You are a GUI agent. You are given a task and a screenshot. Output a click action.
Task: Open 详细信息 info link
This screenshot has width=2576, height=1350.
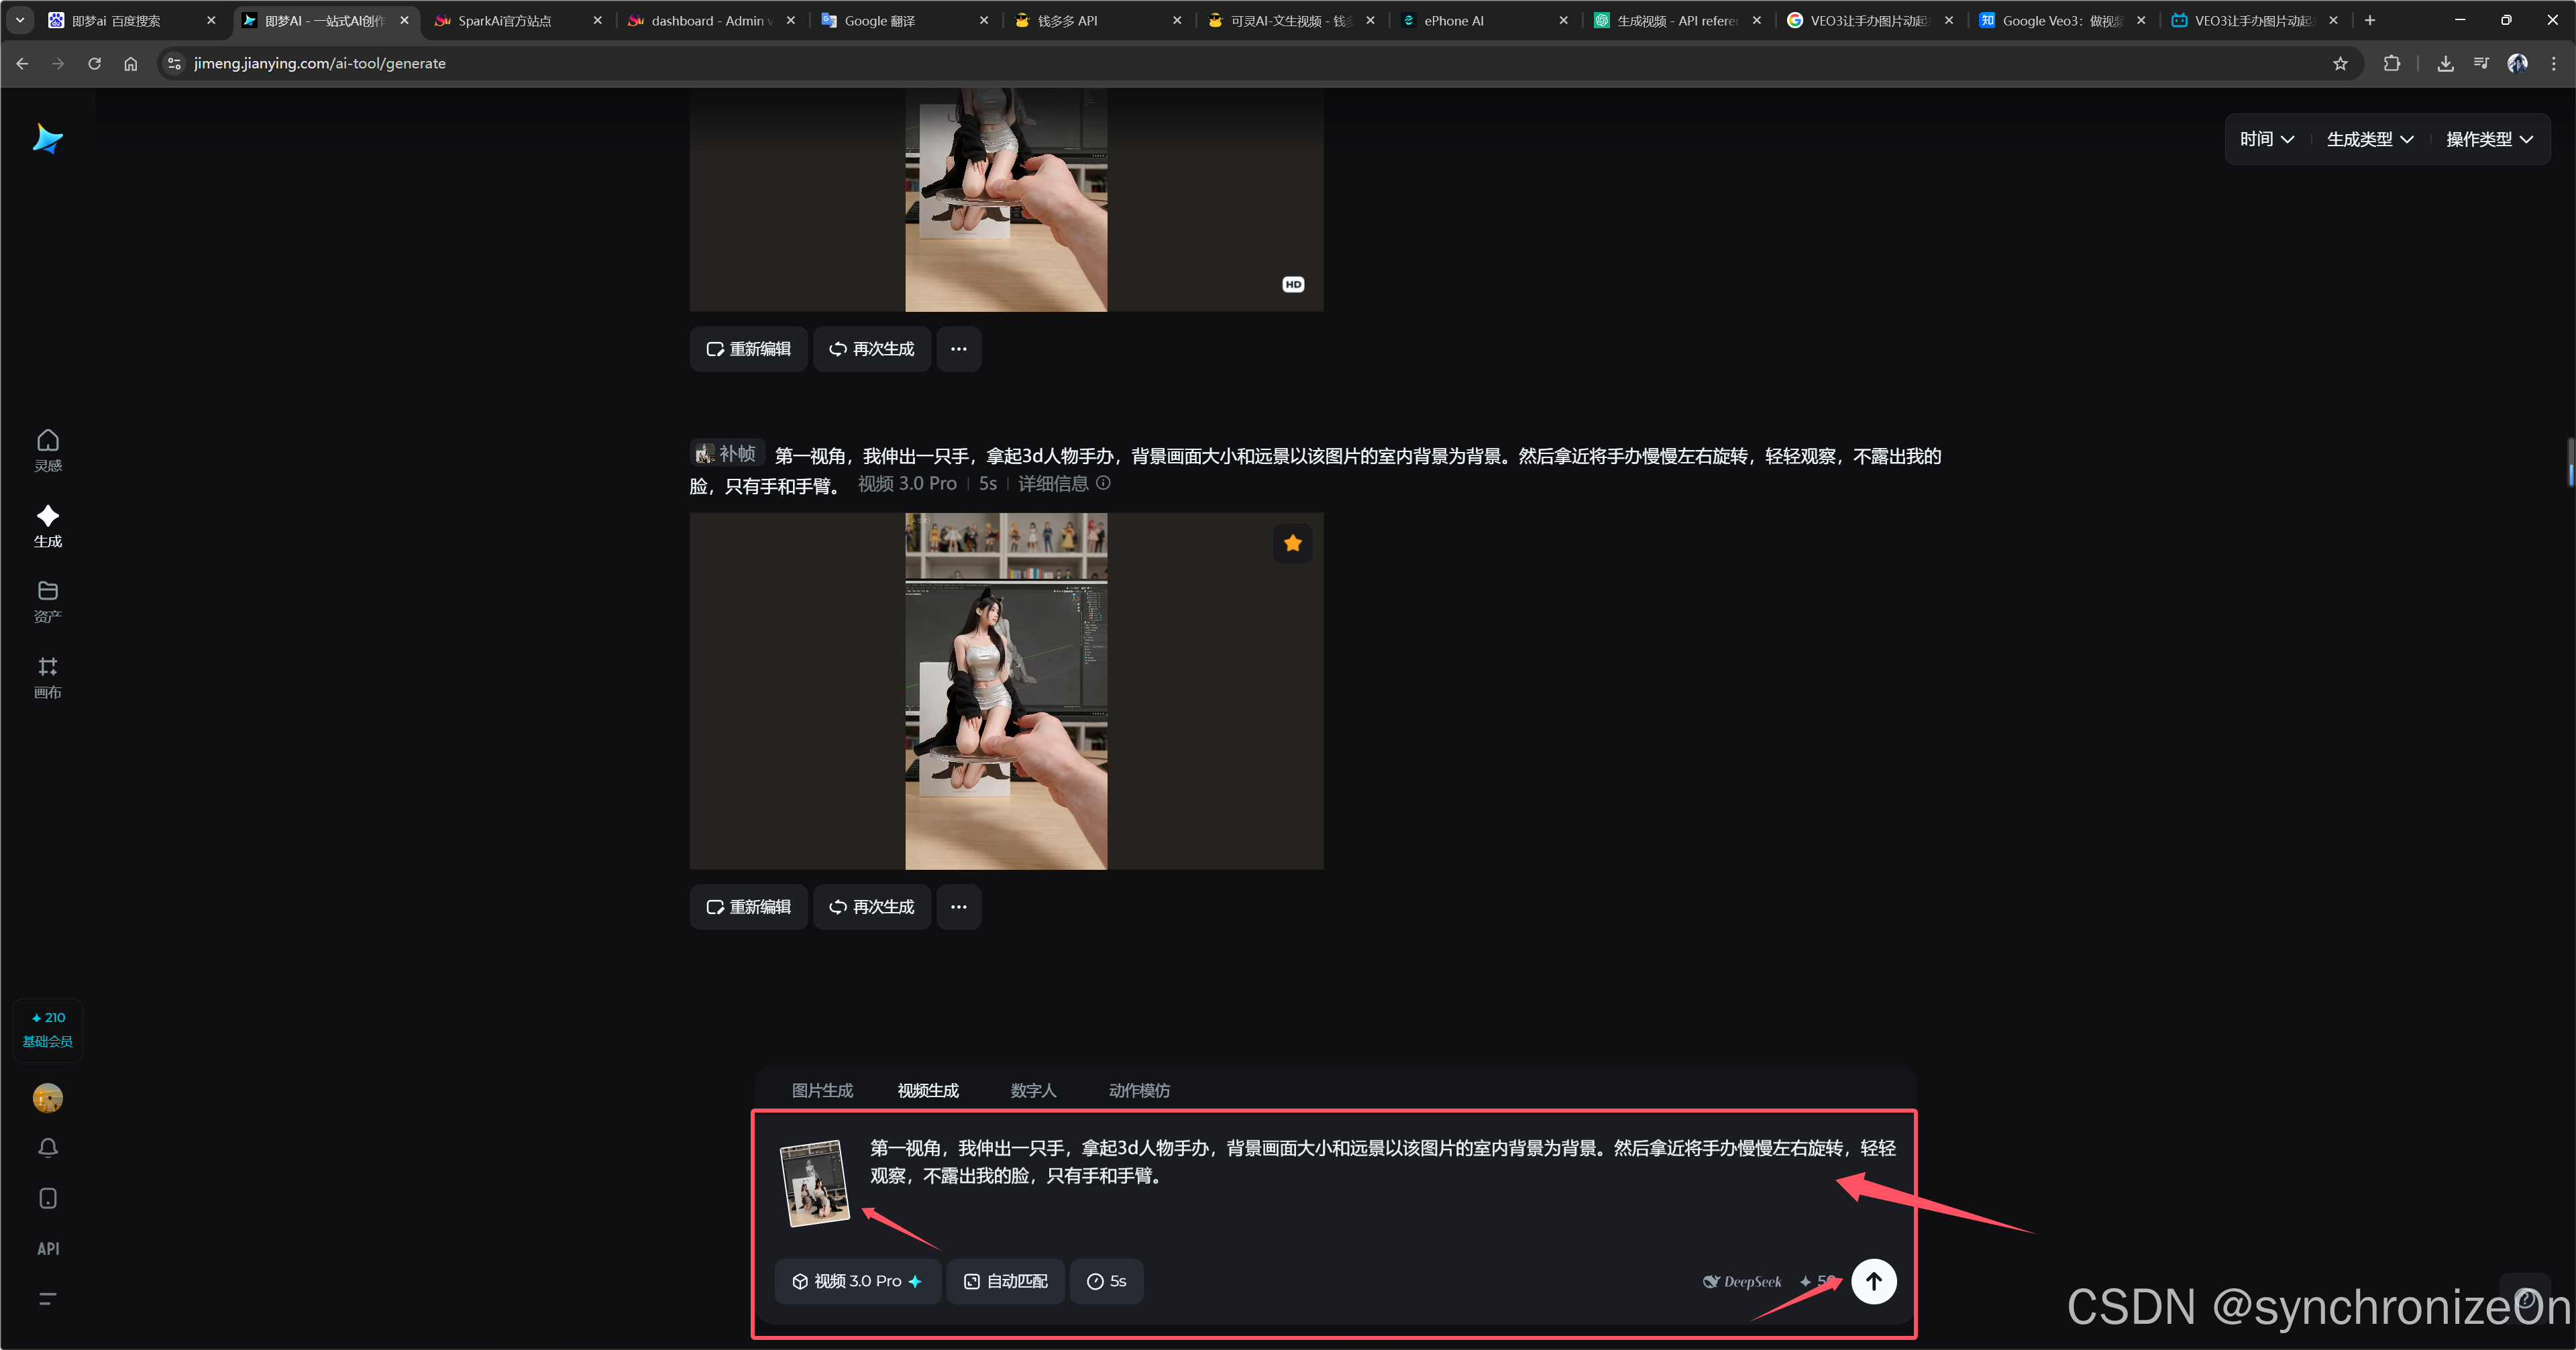[1063, 484]
